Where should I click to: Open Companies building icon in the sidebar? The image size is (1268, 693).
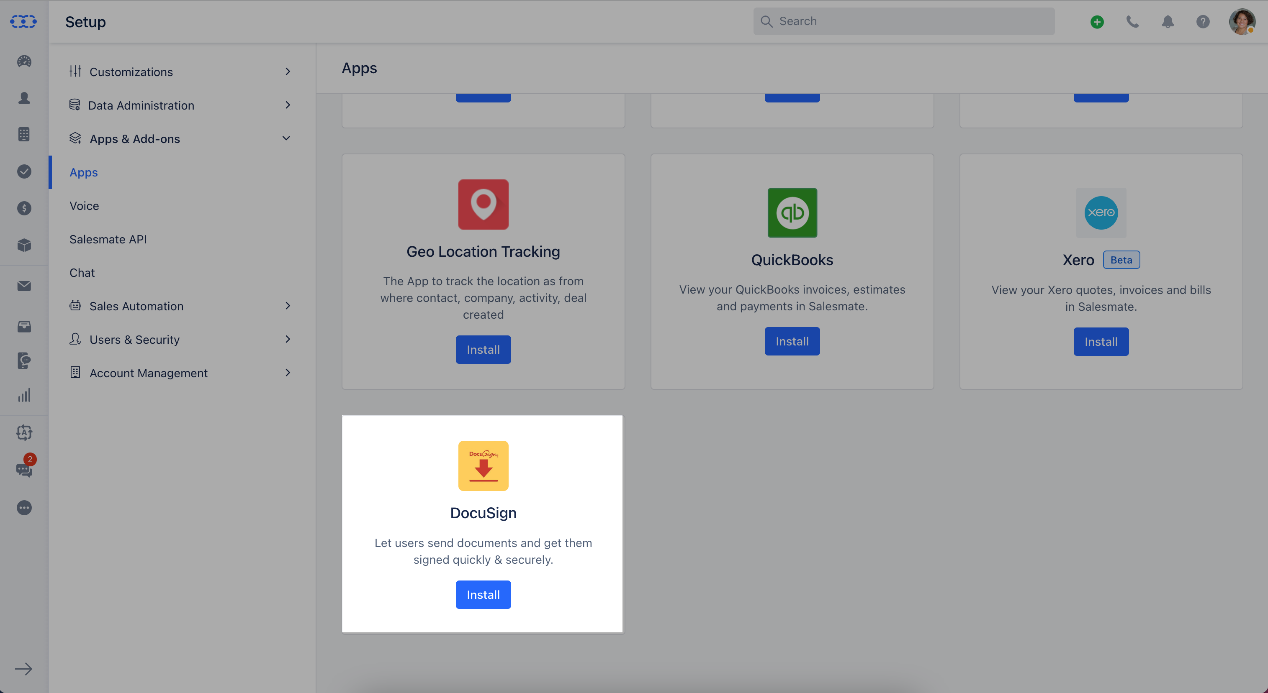24,134
